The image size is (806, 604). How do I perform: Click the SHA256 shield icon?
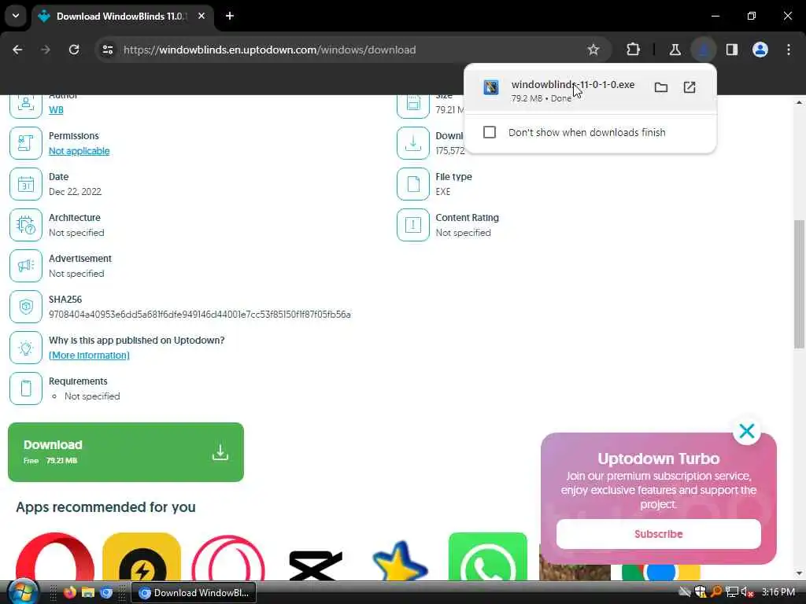[x=26, y=307]
